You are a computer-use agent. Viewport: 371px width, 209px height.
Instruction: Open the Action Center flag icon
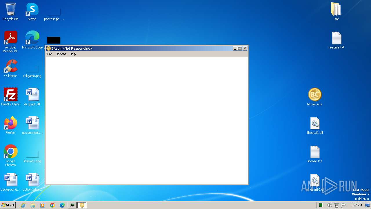click(343, 205)
